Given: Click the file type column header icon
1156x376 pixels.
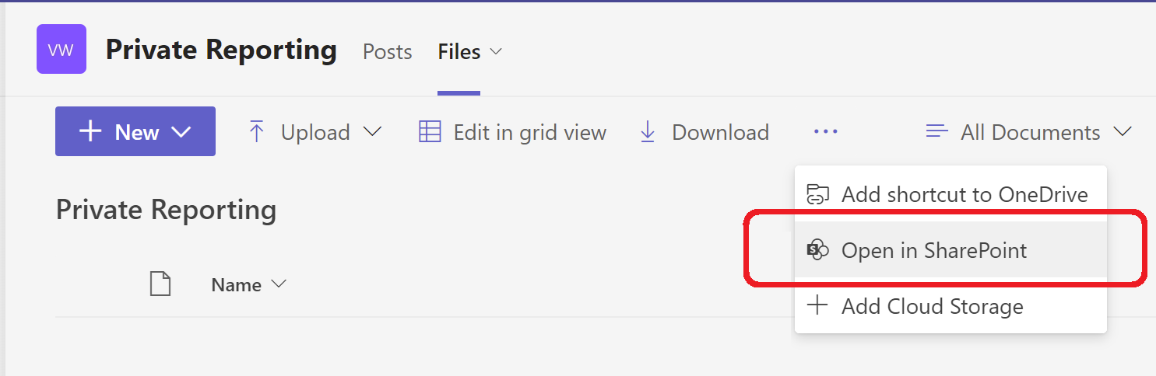Looking at the screenshot, I should tap(160, 284).
